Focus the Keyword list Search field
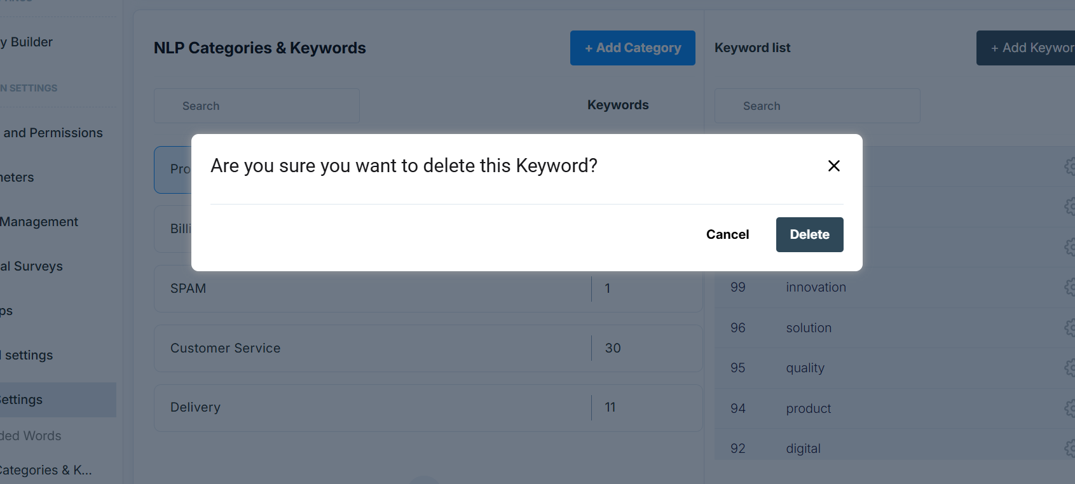The width and height of the screenshot is (1075, 484). tap(818, 106)
